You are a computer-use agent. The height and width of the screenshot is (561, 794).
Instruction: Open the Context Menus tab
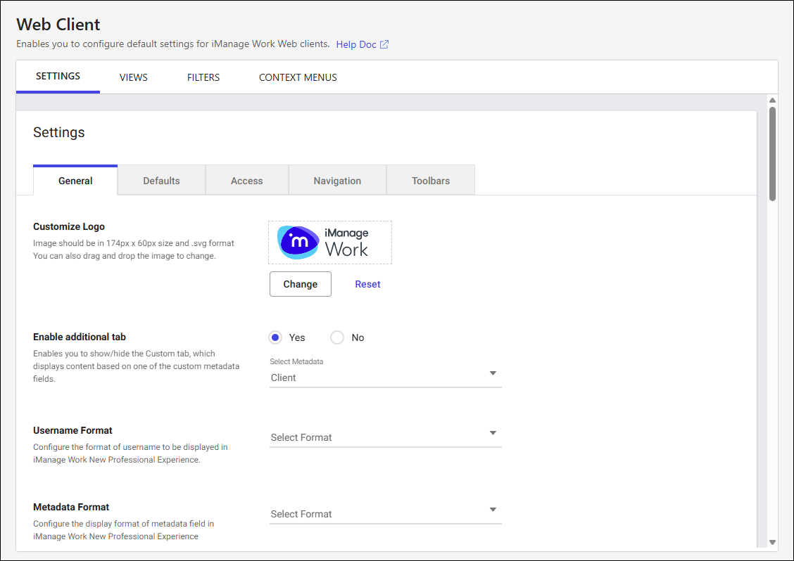298,77
